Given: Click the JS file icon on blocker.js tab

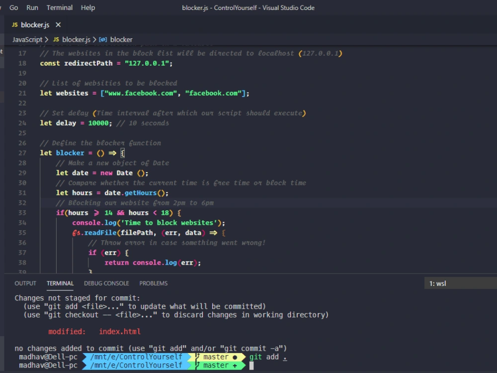Looking at the screenshot, I should coord(15,25).
